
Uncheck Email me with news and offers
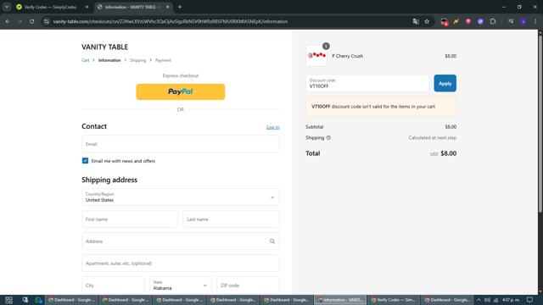(85, 161)
